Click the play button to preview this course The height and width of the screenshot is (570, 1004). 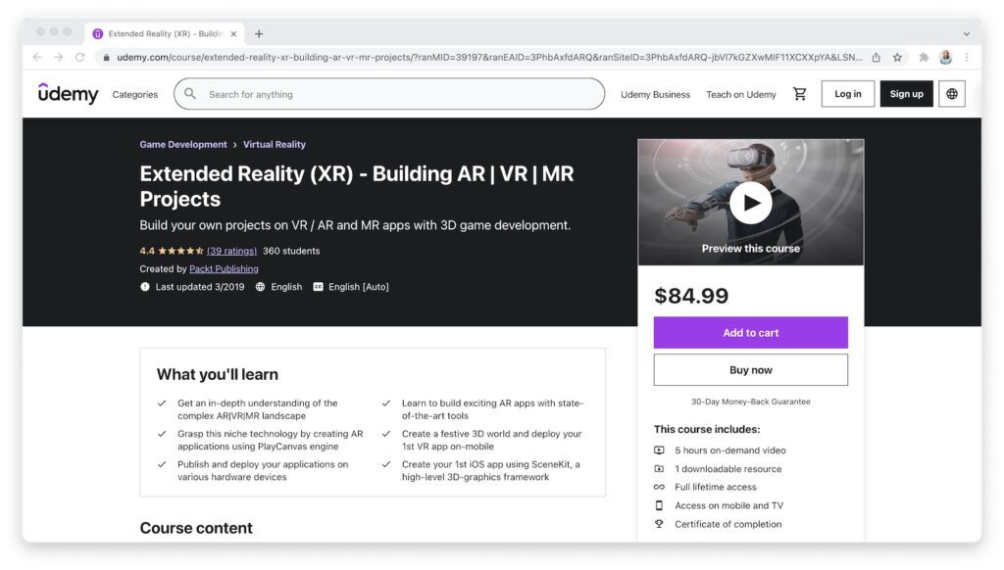pyautogui.click(x=750, y=202)
